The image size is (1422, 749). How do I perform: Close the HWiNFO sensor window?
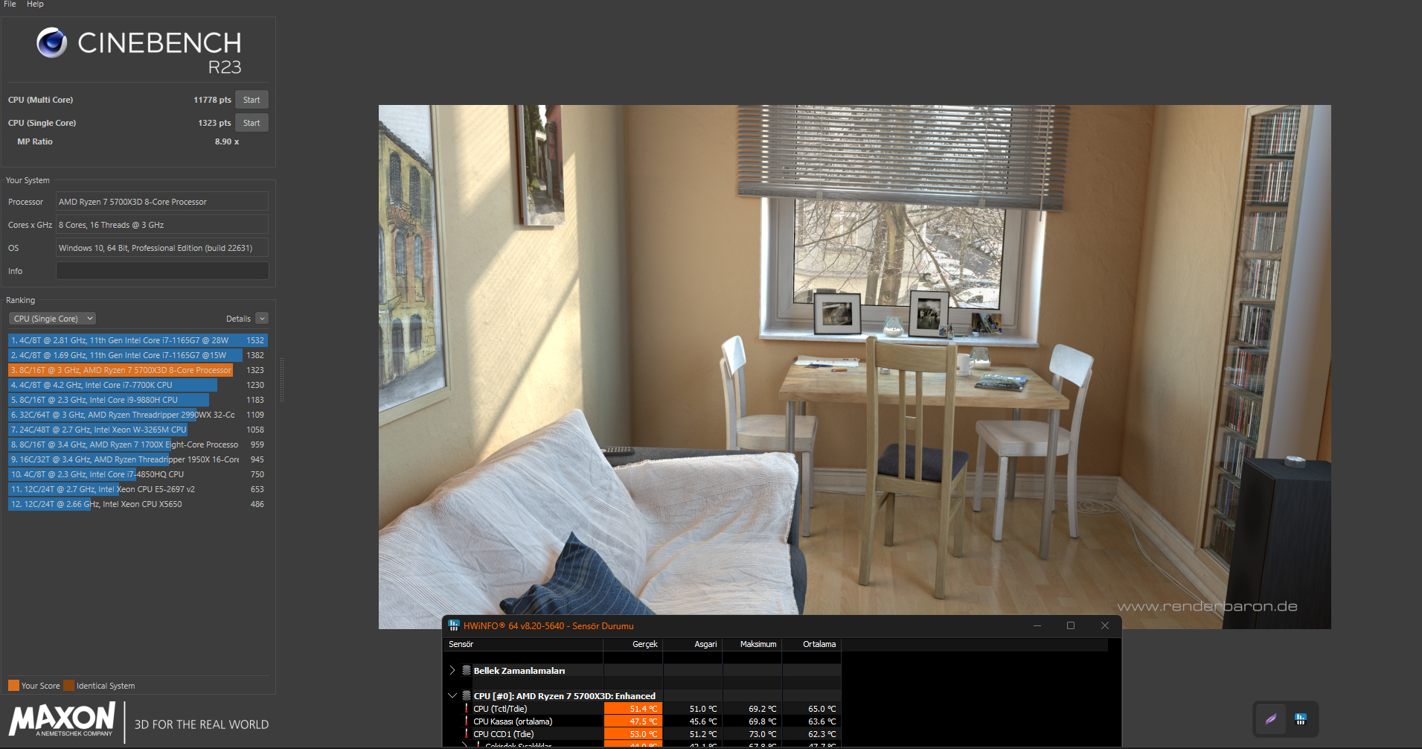(1105, 625)
